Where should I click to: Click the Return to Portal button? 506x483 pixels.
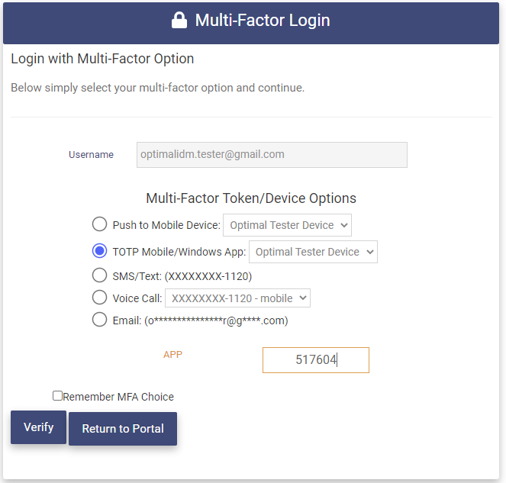pyautogui.click(x=123, y=429)
